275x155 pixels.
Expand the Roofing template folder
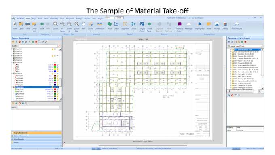tap(231, 74)
